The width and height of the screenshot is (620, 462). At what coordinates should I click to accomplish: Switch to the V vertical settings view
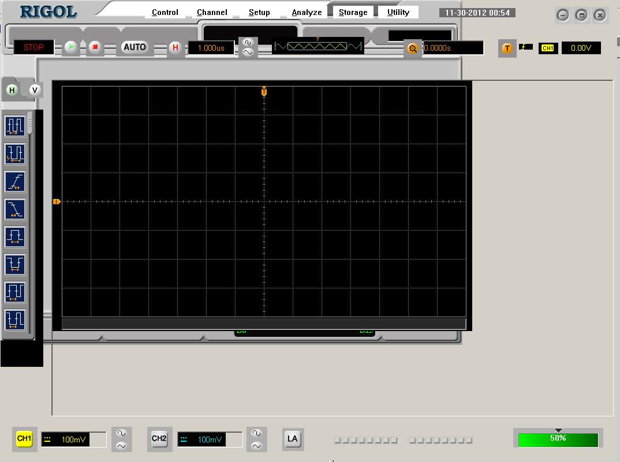click(34, 89)
